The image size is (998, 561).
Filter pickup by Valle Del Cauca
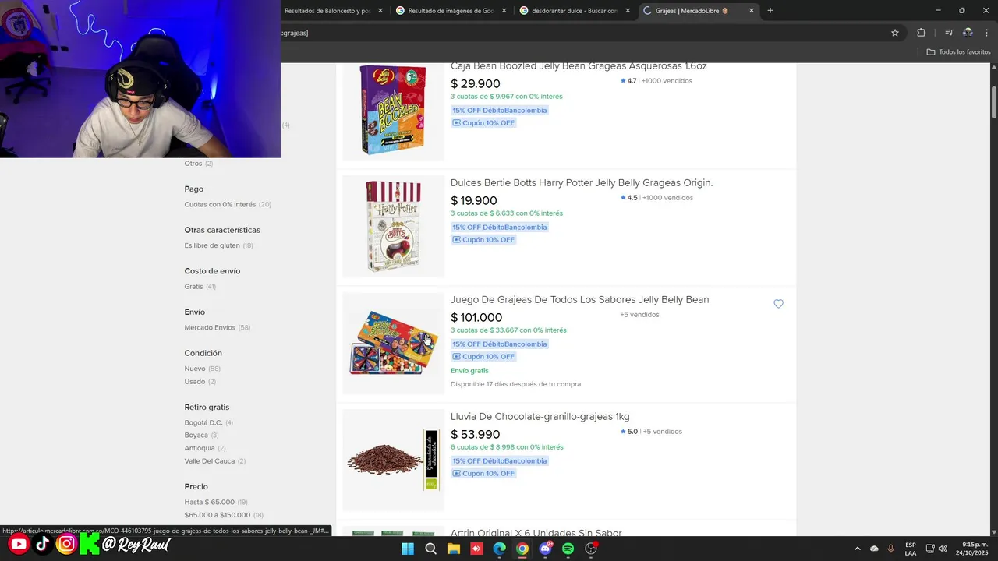pos(210,461)
